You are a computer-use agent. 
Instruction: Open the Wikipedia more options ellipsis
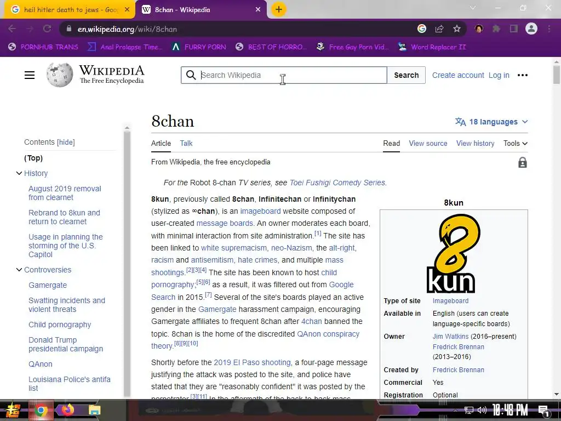[522, 75]
